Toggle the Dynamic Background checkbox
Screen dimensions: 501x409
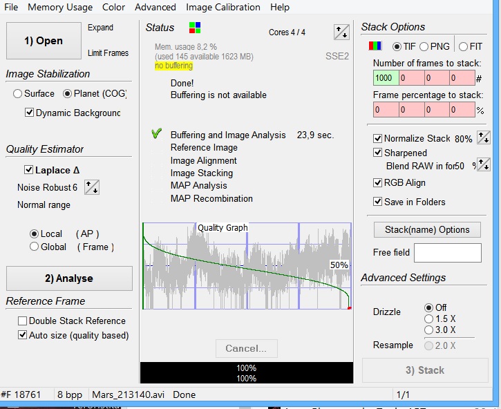[x=30, y=113]
